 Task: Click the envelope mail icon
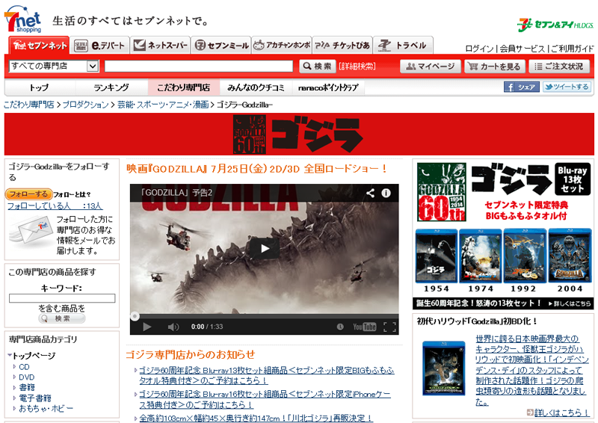tap(31, 229)
